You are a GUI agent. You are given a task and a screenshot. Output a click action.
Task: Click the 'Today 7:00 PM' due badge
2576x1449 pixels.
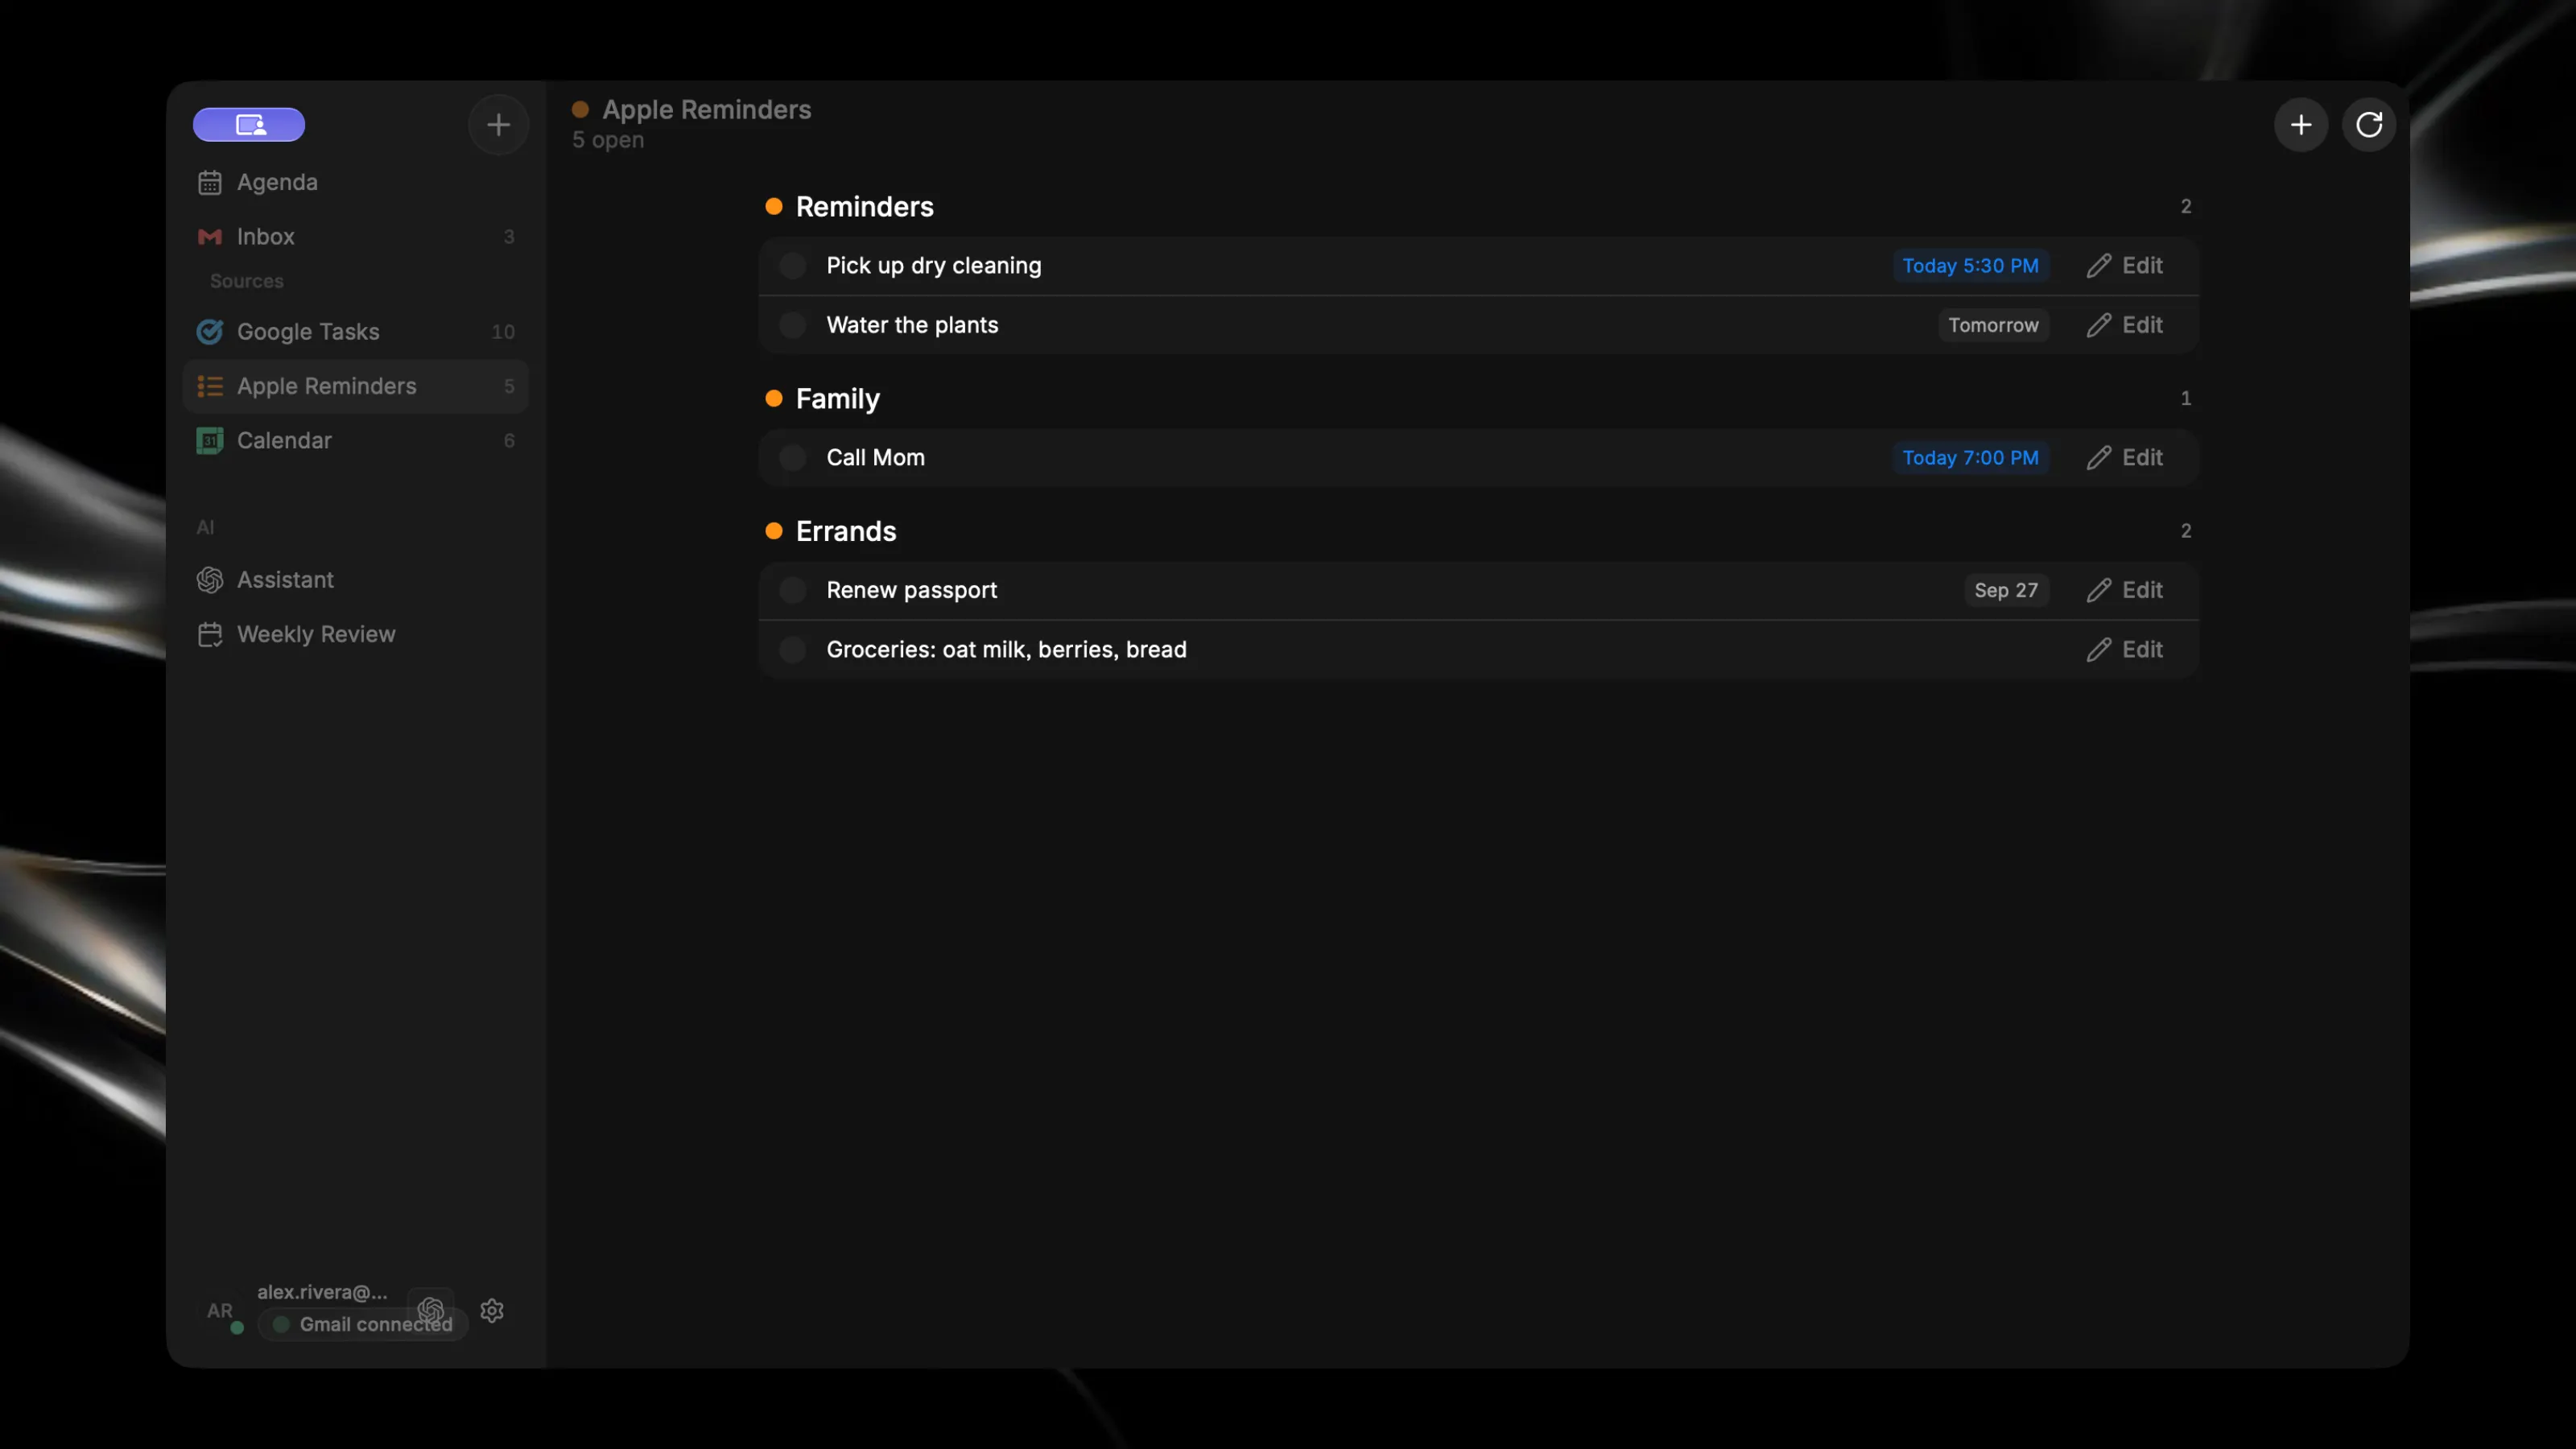[1970, 457]
